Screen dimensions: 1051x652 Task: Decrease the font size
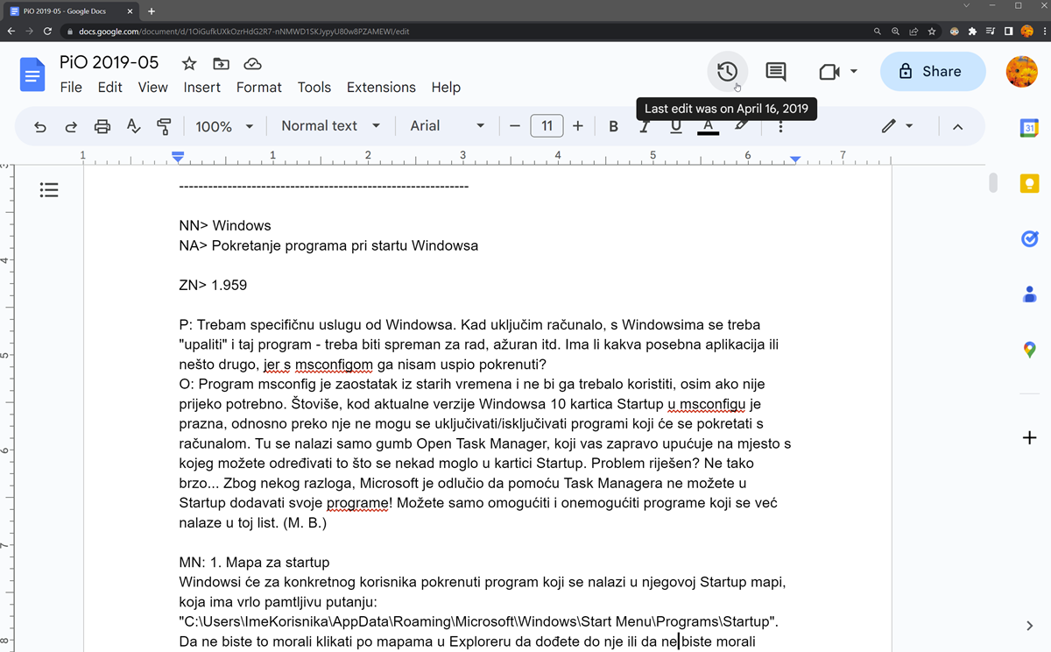[x=515, y=126]
